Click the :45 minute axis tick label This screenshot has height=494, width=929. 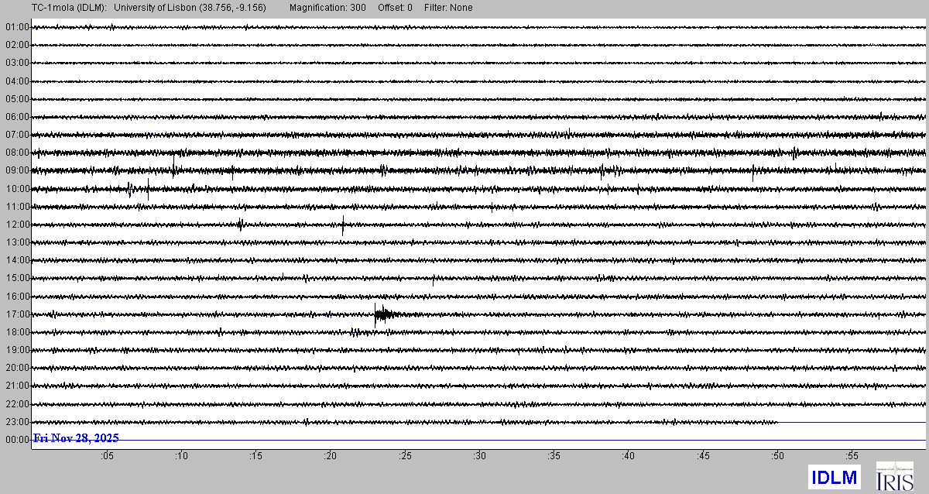(x=702, y=457)
